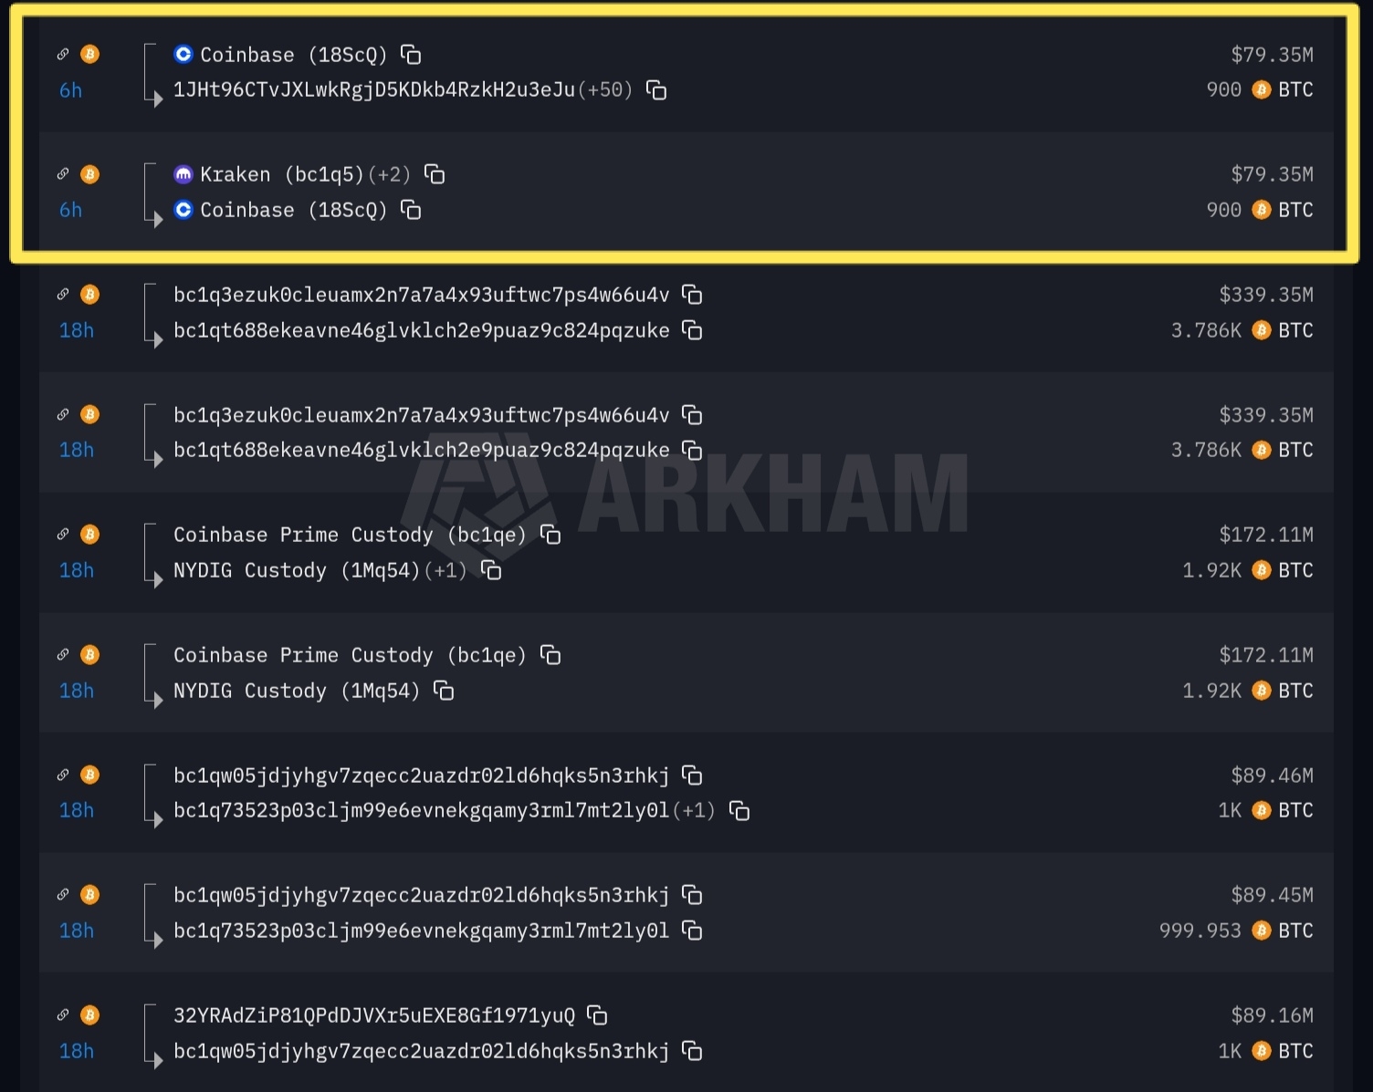
Task: Click the BTC token icon in the $89.46M transfer
Action: pos(1262,810)
